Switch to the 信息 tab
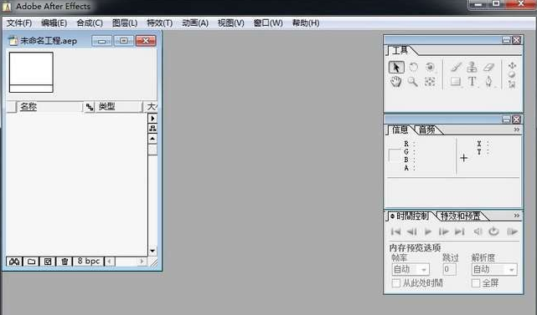The width and height of the screenshot is (537, 315). tap(400, 130)
